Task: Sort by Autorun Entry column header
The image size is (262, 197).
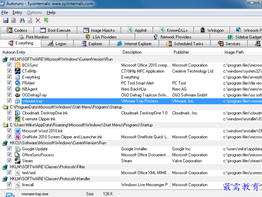Action: (60, 52)
